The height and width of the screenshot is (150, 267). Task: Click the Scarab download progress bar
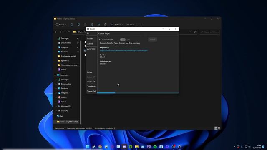pyautogui.click(x=138, y=93)
